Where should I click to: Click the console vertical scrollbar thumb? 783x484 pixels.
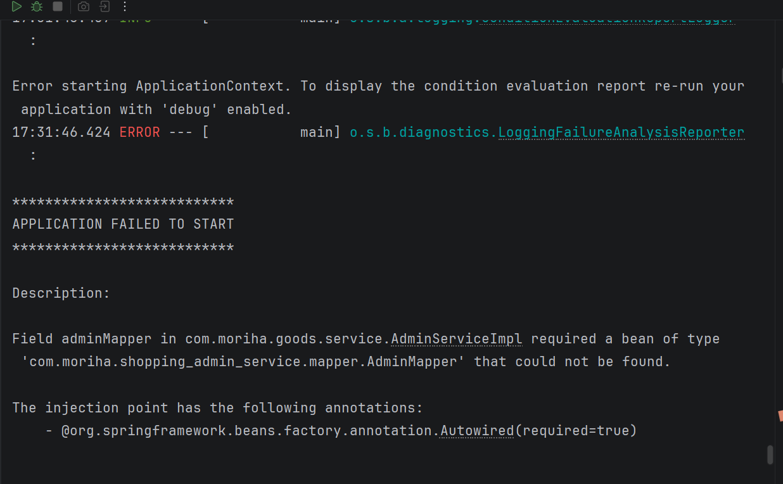pos(770,455)
